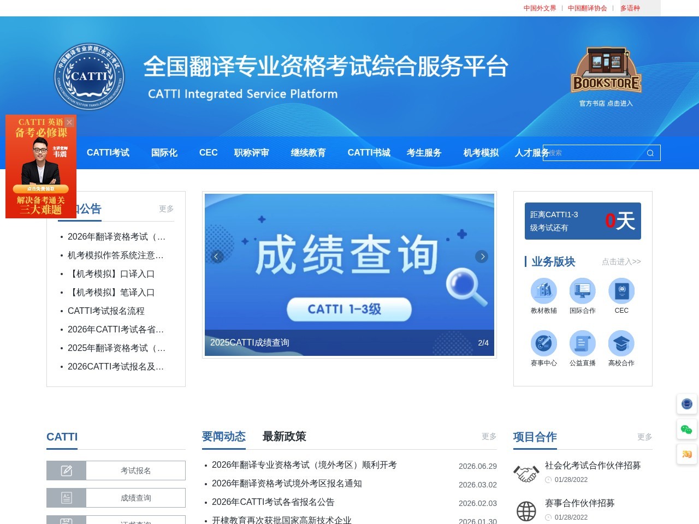Open 国际化 navigation menu

(164, 153)
